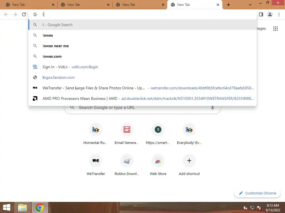285x213 pixels.
Task: Click the globe icon beside logos.fandom.com
Action: coord(35,77)
